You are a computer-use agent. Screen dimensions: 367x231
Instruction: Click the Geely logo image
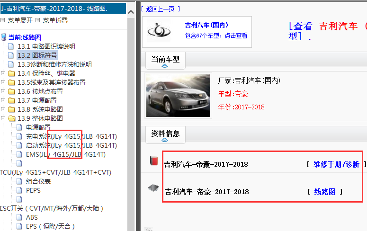159,30
